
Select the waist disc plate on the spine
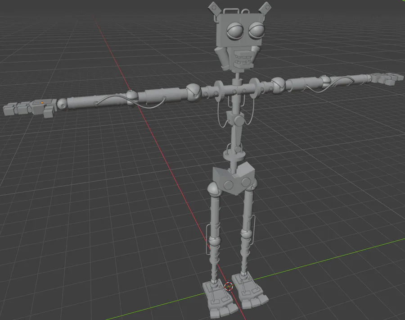(234, 156)
